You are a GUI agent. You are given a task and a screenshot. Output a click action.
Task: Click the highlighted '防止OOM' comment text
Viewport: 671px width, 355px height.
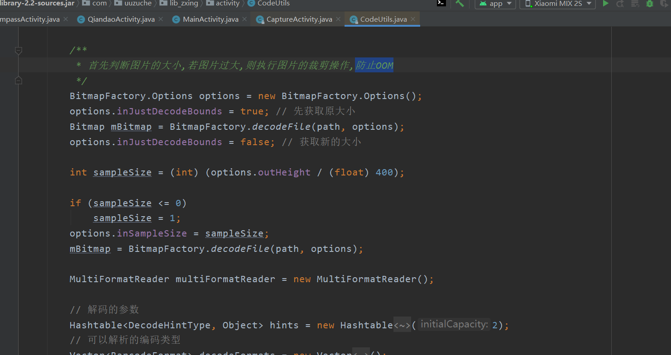374,66
